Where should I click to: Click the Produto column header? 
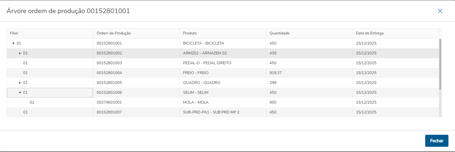[190, 33]
